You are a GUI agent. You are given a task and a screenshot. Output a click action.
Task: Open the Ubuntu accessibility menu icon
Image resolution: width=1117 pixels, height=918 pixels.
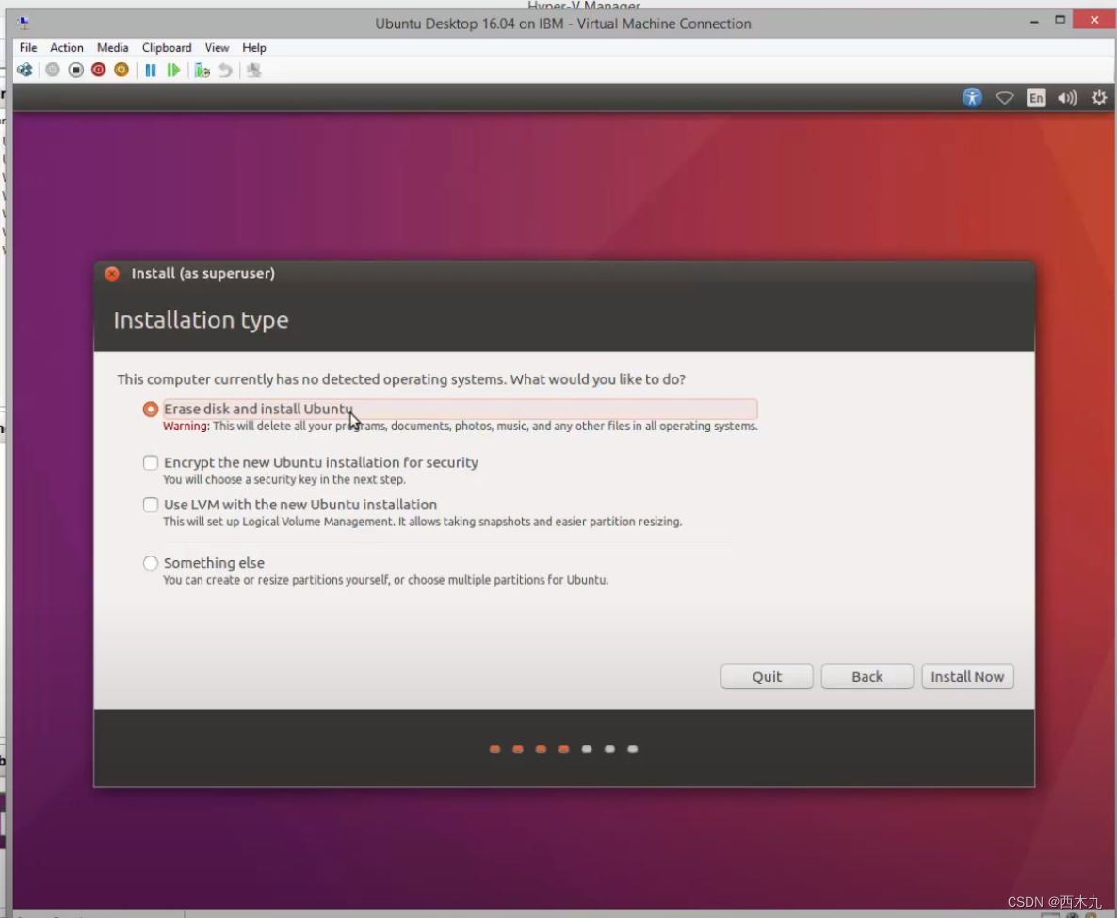972,98
